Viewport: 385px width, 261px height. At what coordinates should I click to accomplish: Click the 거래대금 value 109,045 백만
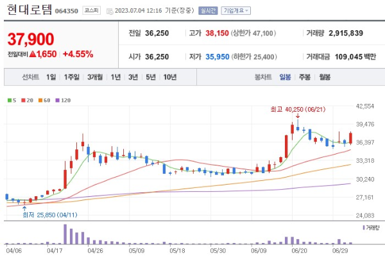pos(355,57)
